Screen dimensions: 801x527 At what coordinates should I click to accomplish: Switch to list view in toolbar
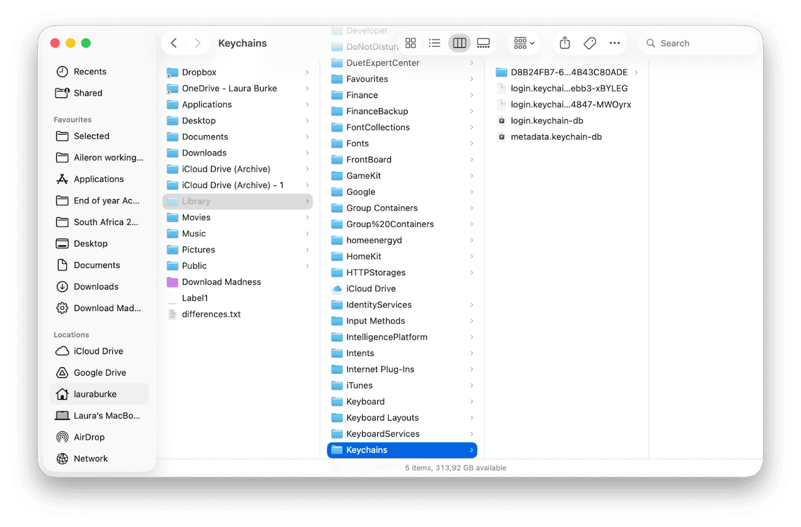435,42
